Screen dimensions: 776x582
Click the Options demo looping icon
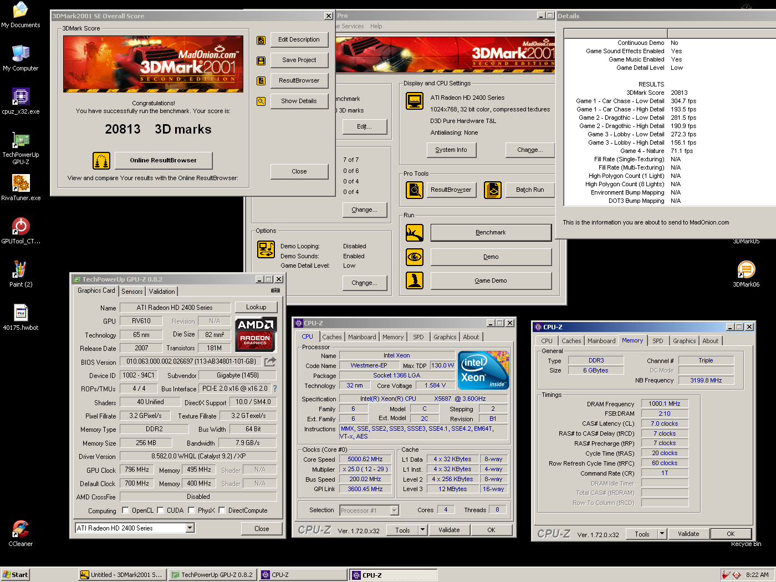[x=266, y=249]
